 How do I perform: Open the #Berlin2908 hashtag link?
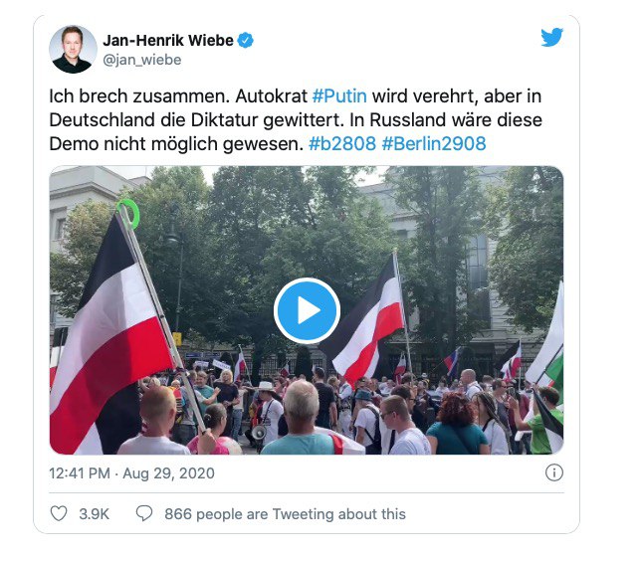point(434,144)
